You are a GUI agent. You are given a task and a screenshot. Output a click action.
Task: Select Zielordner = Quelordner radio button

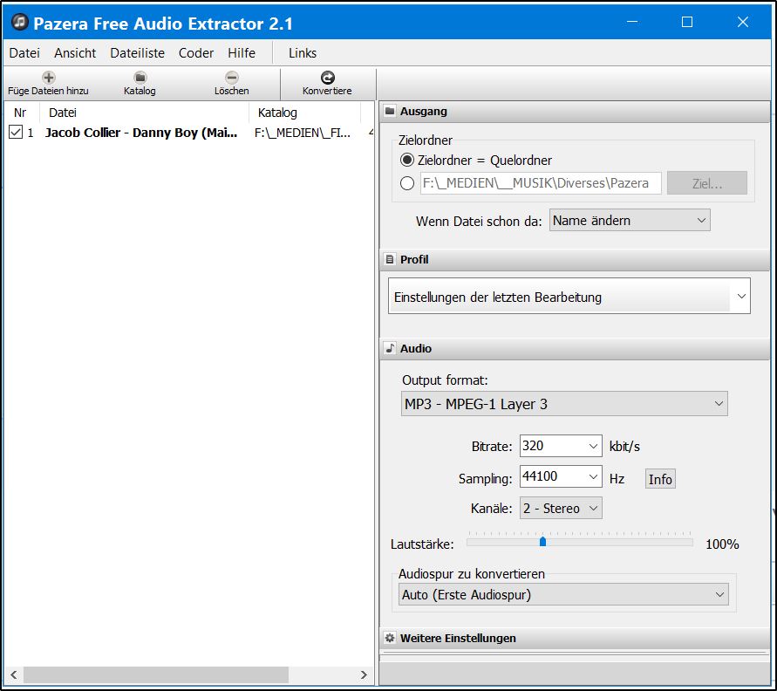point(406,161)
